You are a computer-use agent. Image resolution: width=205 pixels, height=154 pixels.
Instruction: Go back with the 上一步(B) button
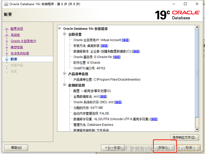pos(113,148)
